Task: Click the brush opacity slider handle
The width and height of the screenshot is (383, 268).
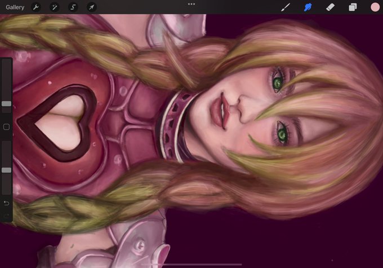Action: point(6,170)
